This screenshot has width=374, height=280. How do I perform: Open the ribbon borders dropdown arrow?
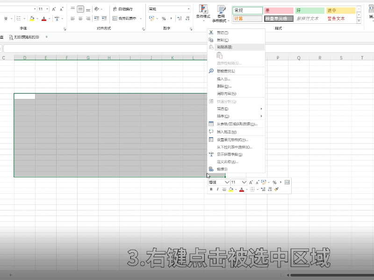coord(24,19)
